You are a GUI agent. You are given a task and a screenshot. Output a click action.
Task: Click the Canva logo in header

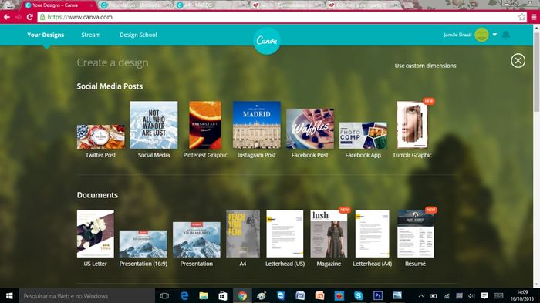coord(267,41)
